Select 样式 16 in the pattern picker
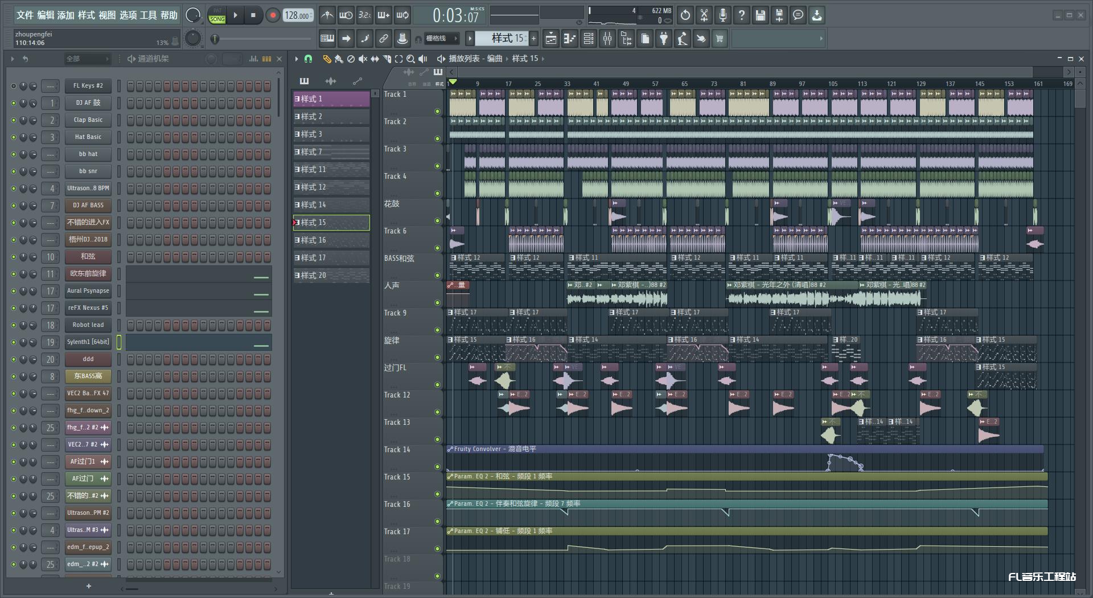The width and height of the screenshot is (1093, 598). pyautogui.click(x=331, y=240)
